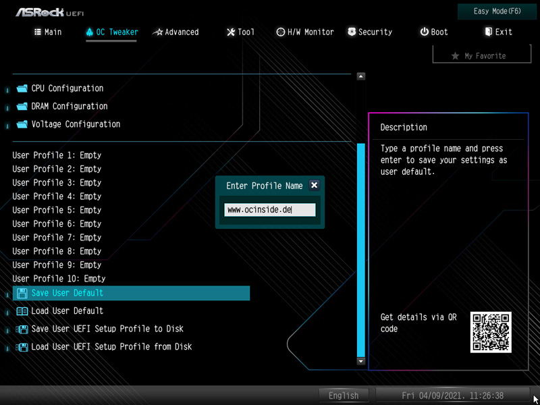
Task: Click the Tool tab wrench icon
Action: click(231, 32)
